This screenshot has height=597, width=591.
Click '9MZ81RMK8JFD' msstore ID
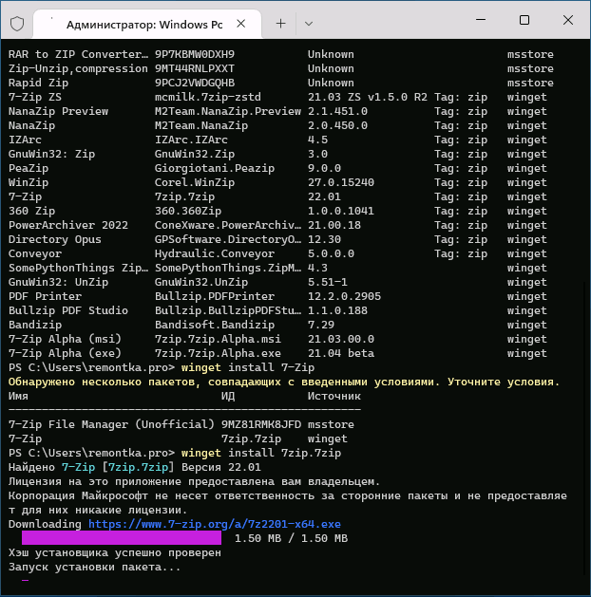click(x=261, y=424)
